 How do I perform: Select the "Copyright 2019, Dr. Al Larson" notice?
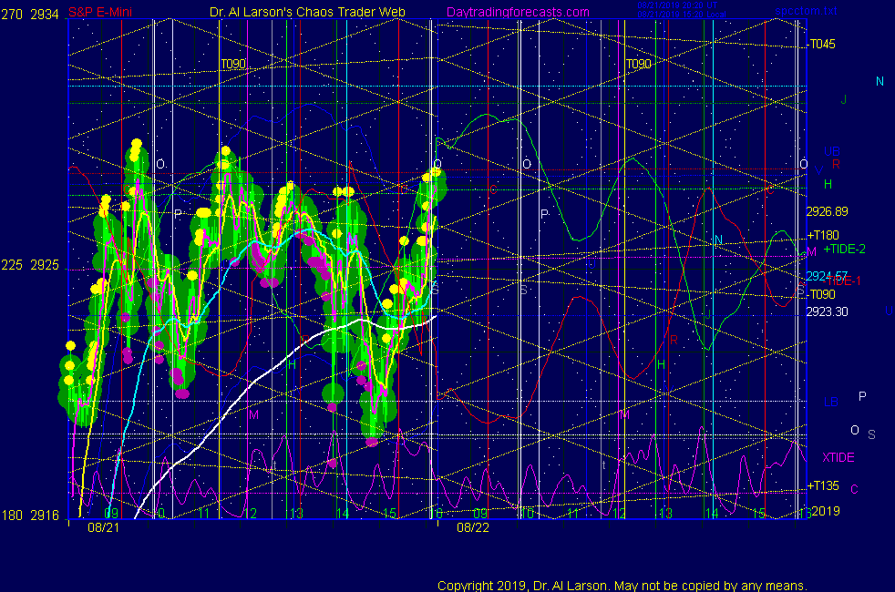[622, 586]
